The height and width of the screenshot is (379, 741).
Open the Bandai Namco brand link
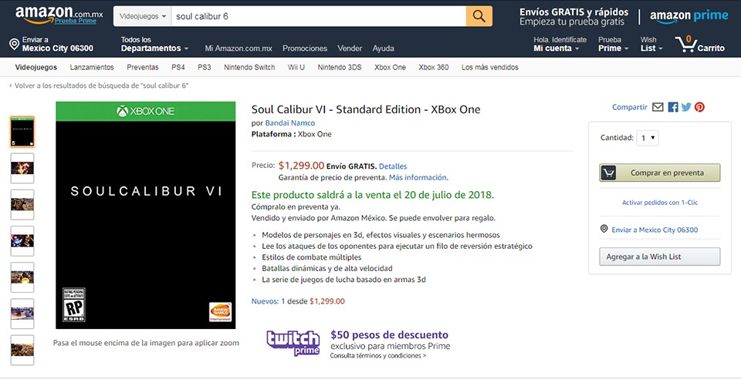[x=289, y=123]
